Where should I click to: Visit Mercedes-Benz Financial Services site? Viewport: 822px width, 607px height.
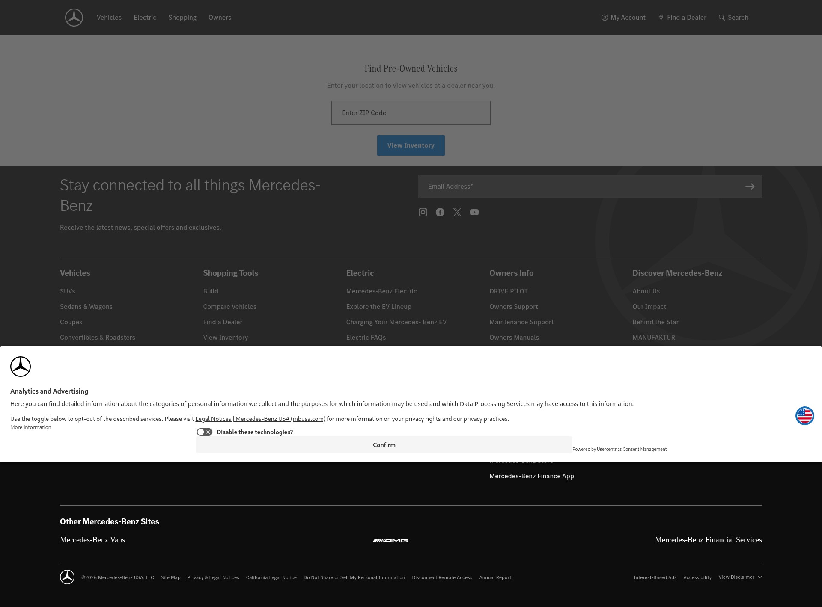pos(709,540)
